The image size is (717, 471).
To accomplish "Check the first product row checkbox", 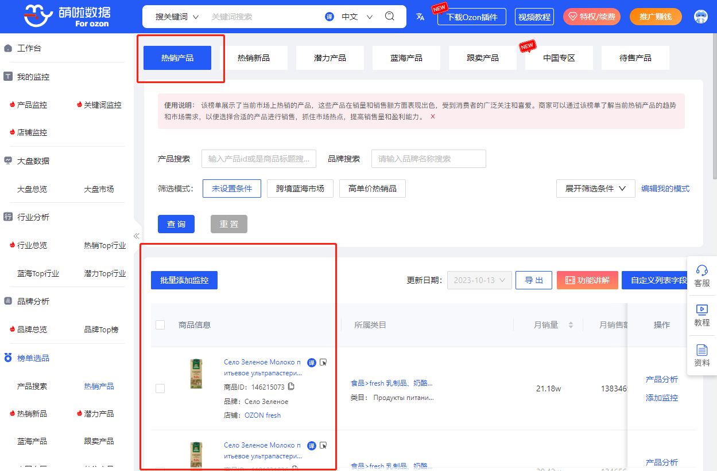I will 160,388.
